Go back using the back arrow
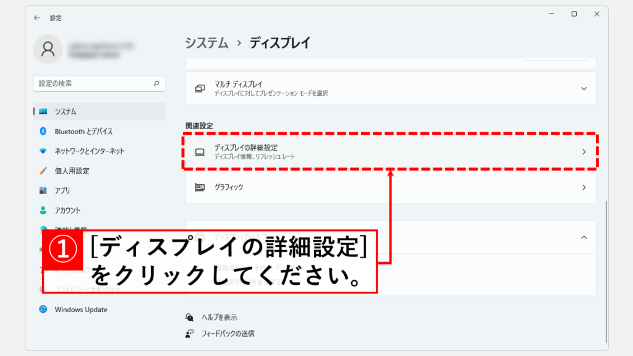The image size is (633, 356). (37, 19)
